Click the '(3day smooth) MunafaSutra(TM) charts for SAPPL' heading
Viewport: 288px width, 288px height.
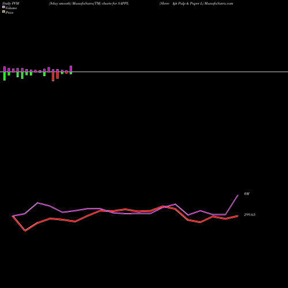click(x=89, y=3)
